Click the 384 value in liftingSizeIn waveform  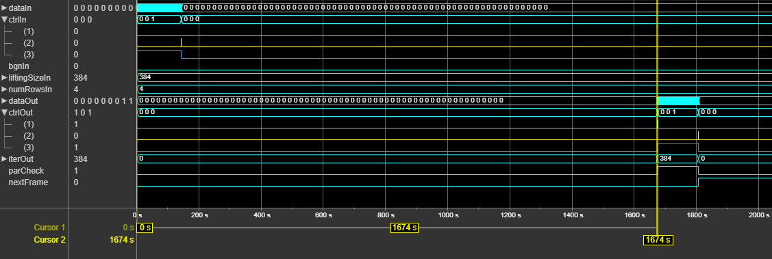click(x=145, y=77)
